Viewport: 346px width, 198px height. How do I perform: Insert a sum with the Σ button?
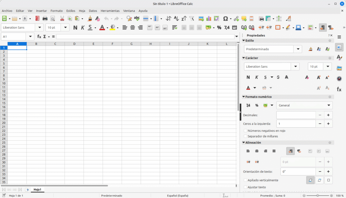(x=45, y=36)
